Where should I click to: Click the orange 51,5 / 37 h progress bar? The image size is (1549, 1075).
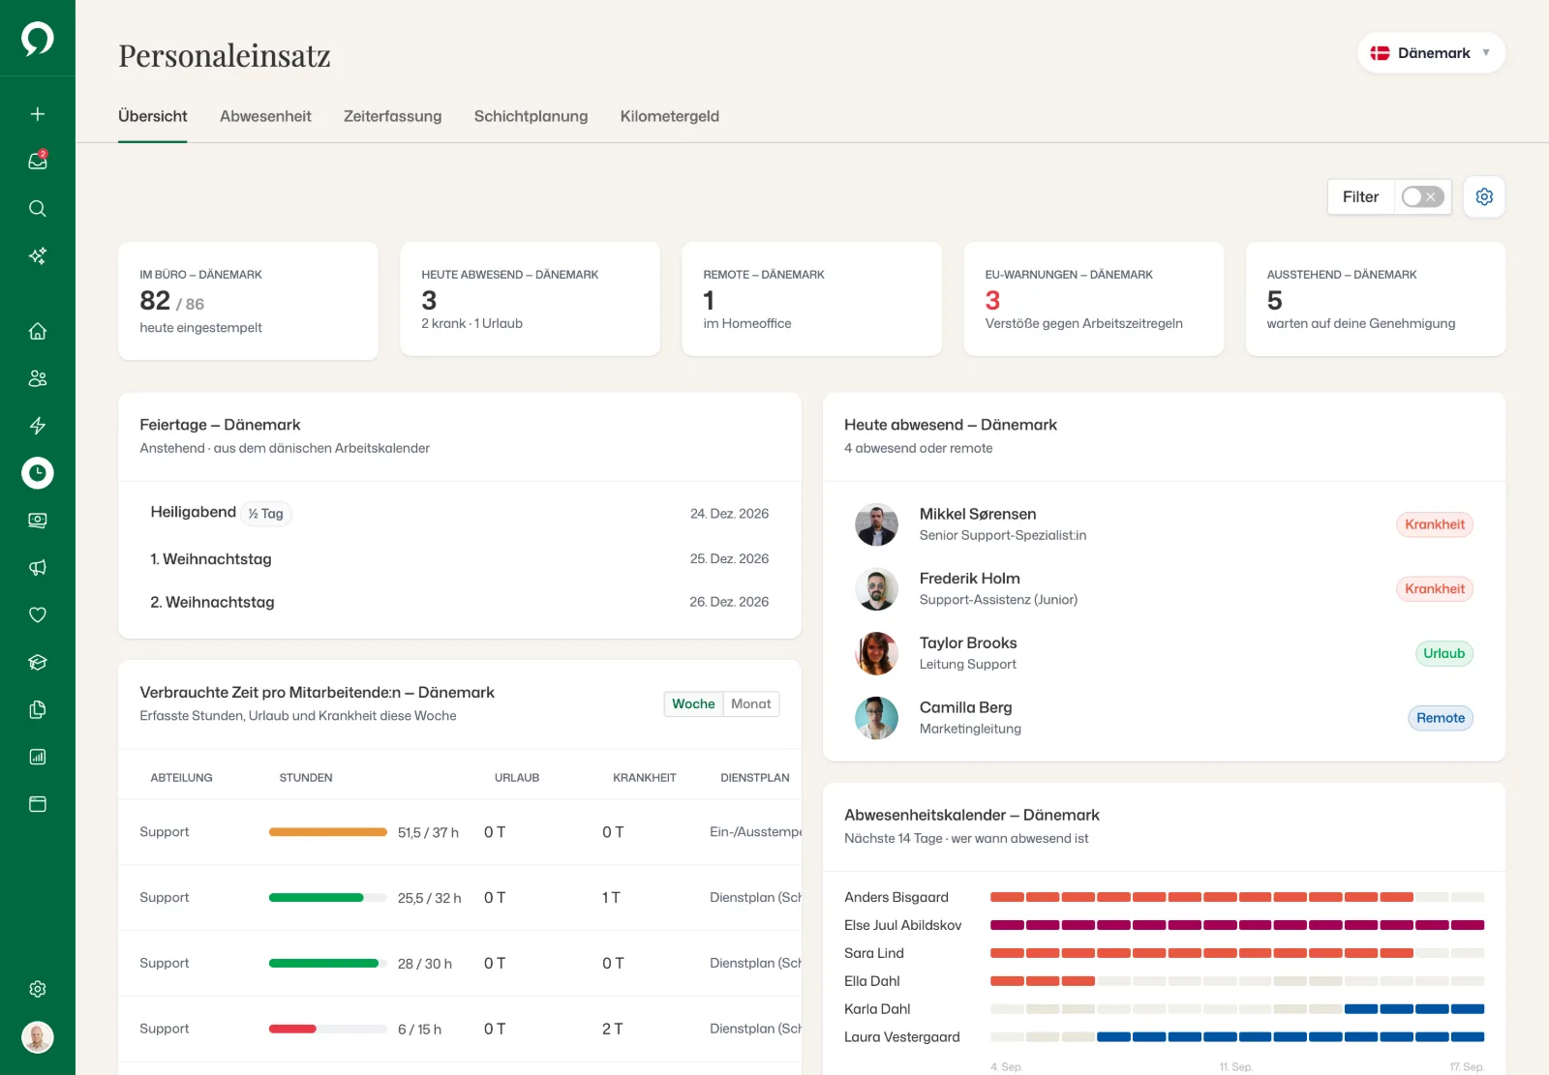coord(328,832)
